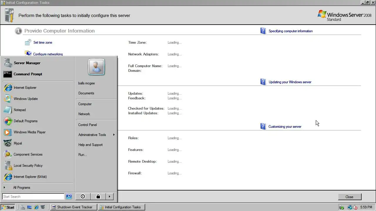Expand Administrative Tools submenu
Screen dimensions: 376x211
click(96, 135)
